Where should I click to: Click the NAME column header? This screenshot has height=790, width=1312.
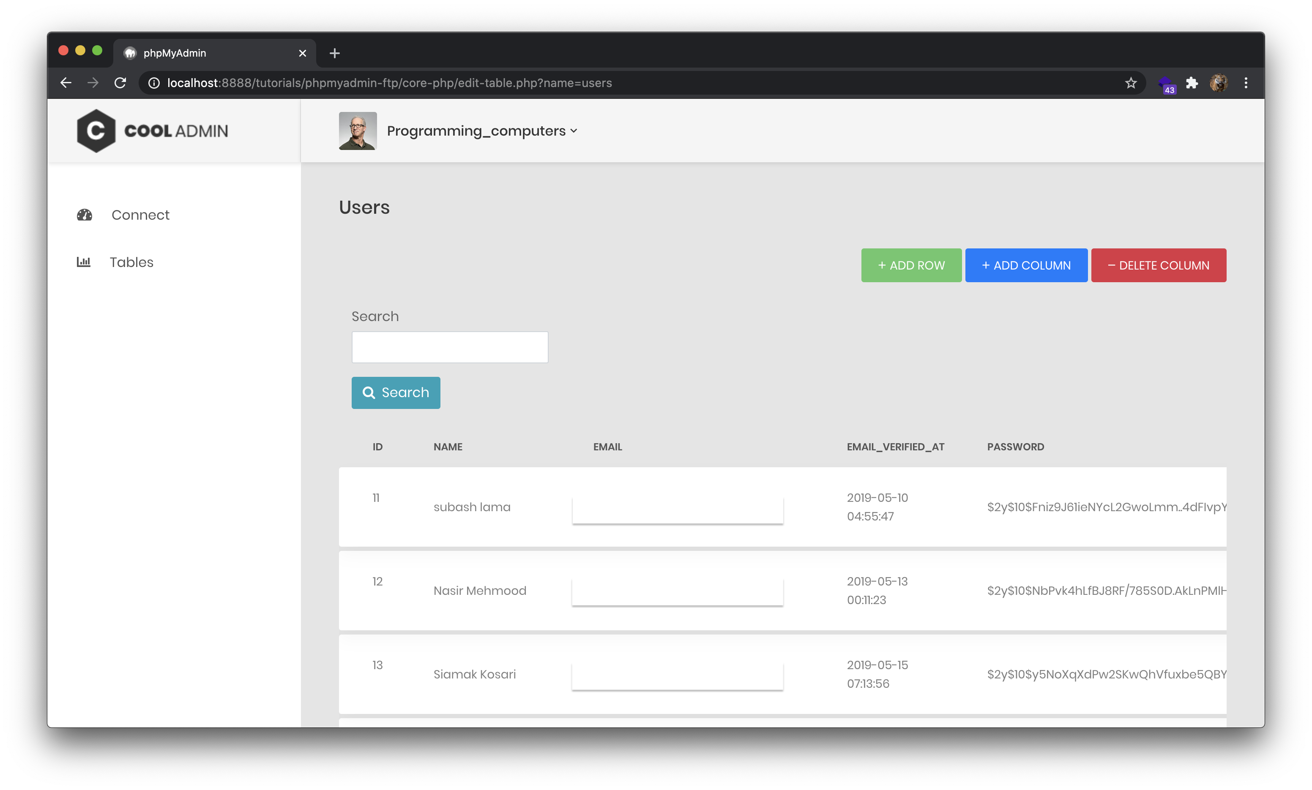pos(448,447)
